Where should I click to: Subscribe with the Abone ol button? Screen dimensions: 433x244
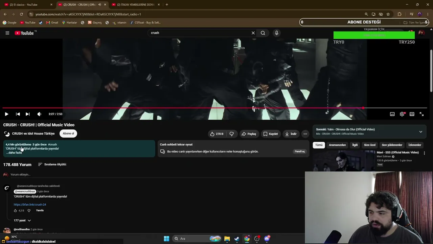tap(68, 134)
